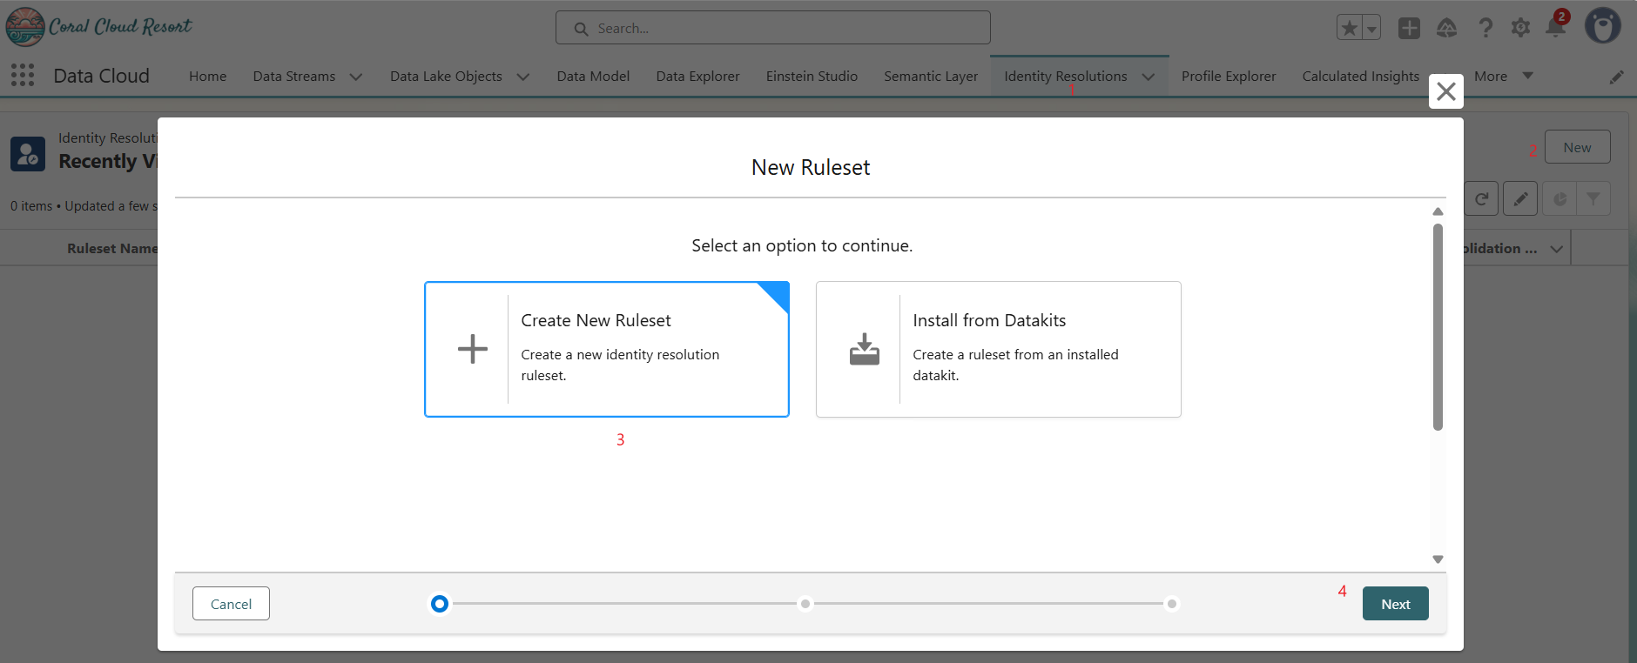This screenshot has width=1637, height=663.
Task: Open the Einstein Studio tab
Action: tap(812, 76)
